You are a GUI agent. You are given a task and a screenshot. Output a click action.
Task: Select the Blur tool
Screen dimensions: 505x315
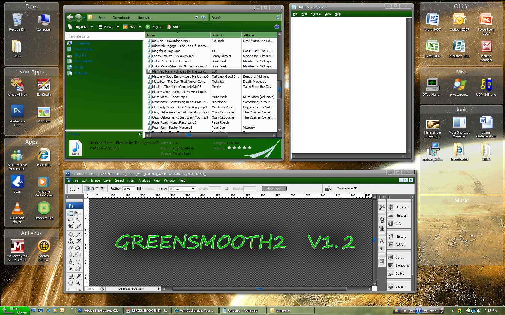click(x=71, y=254)
